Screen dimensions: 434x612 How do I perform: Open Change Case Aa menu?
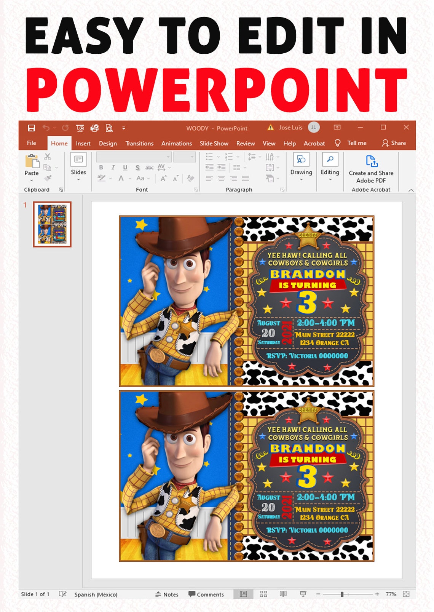click(x=143, y=178)
